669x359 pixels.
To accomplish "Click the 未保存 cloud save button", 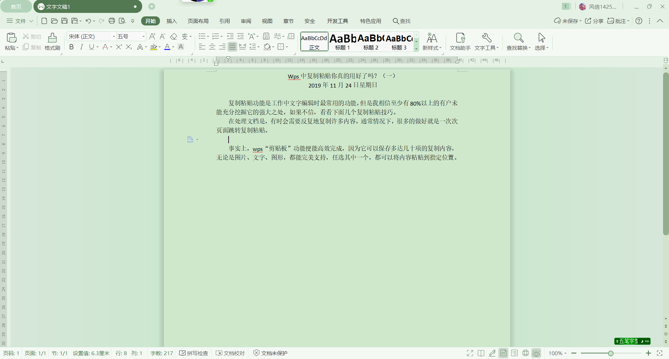I will click(568, 21).
